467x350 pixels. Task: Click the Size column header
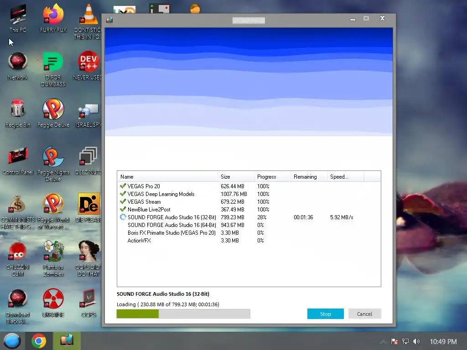click(x=236, y=176)
